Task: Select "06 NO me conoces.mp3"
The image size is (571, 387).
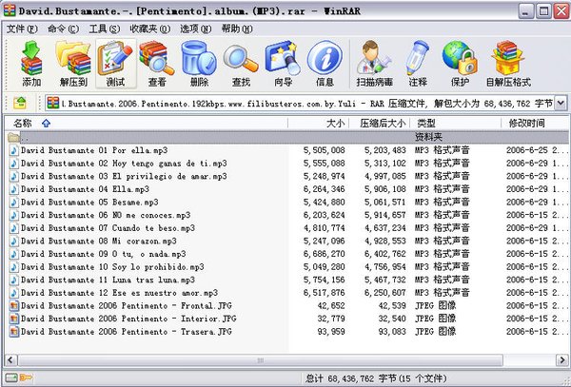Action: (x=106, y=215)
